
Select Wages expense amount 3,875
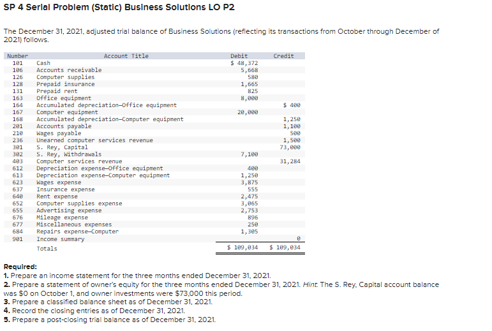tap(250, 182)
